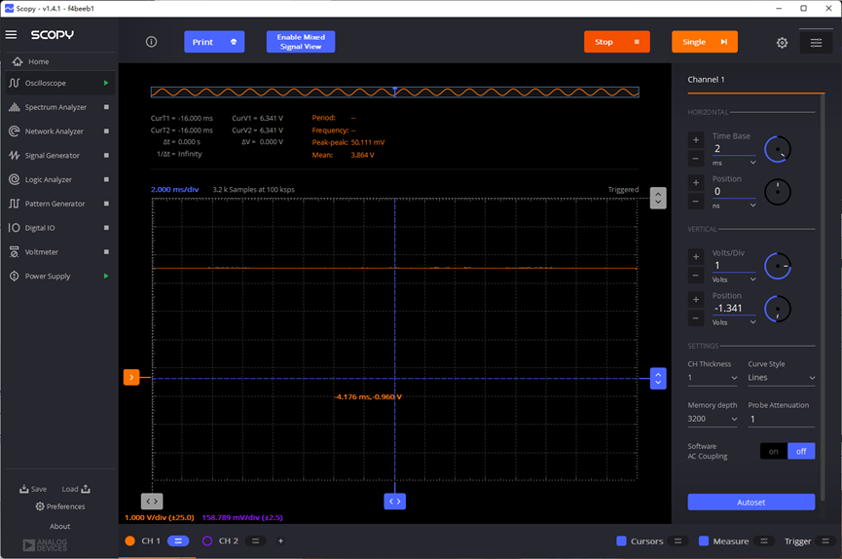Open About link in sidebar
842x559 pixels.
coord(59,526)
